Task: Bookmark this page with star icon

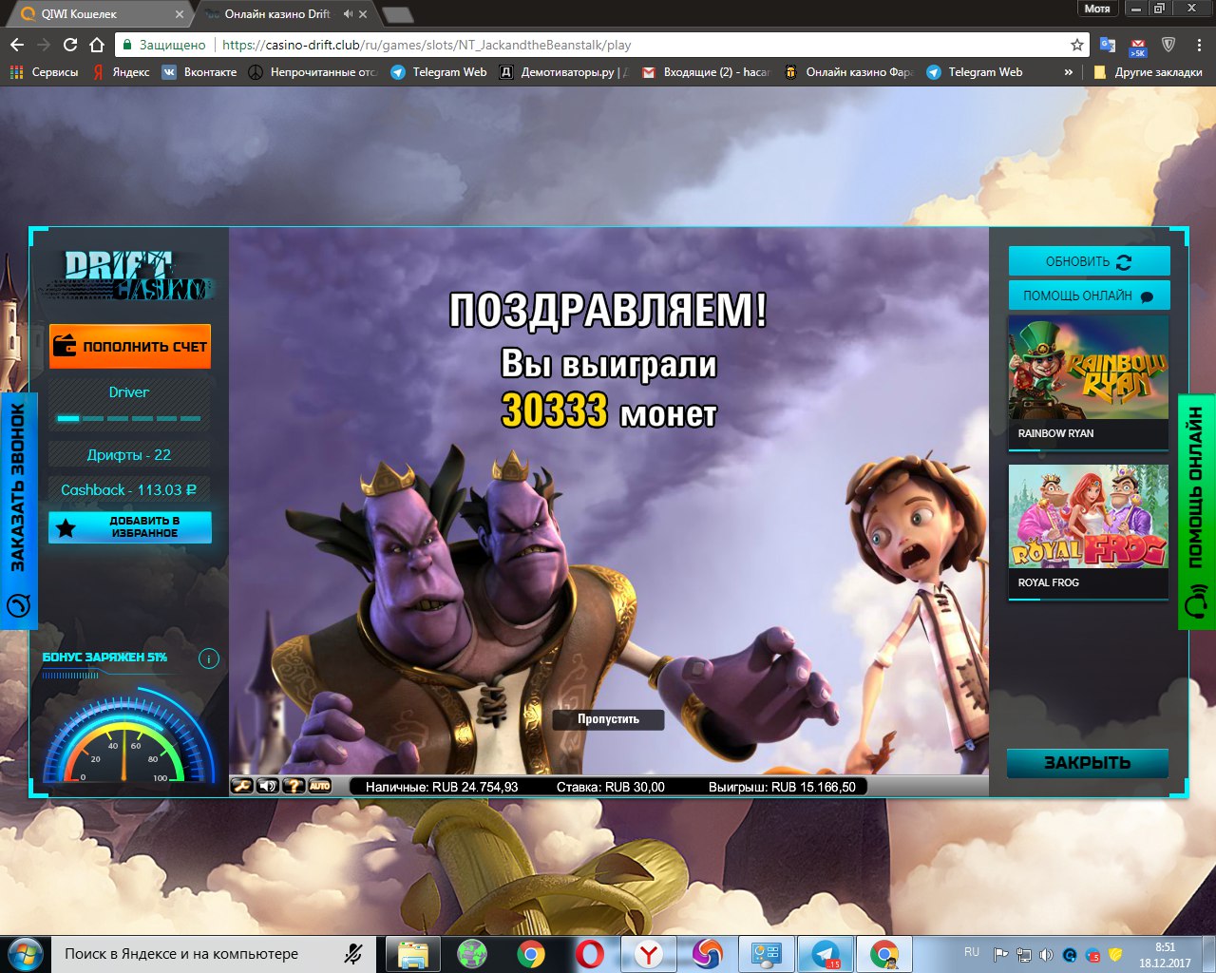Action: click(1076, 45)
